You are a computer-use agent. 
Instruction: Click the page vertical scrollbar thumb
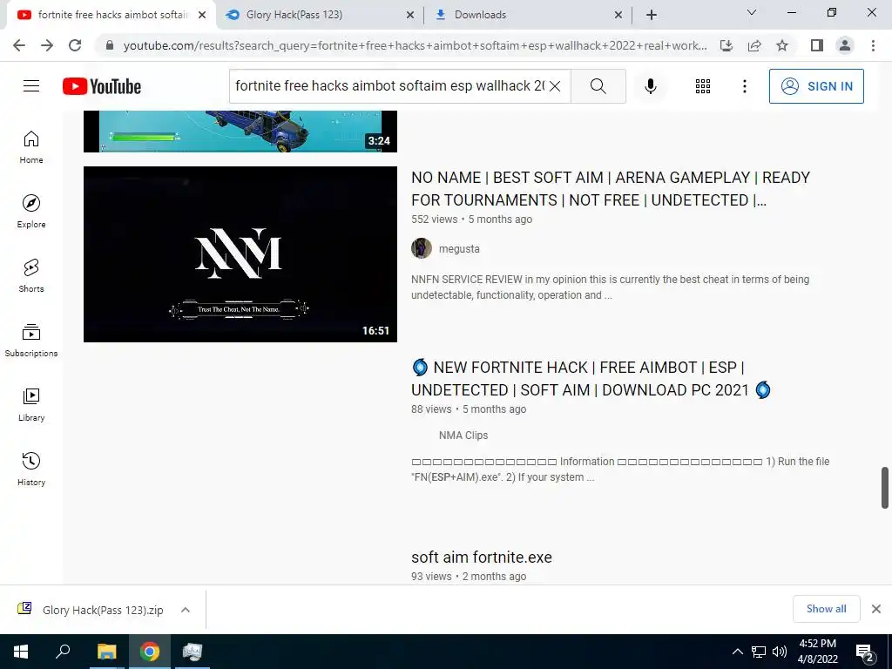click(885, 488)
